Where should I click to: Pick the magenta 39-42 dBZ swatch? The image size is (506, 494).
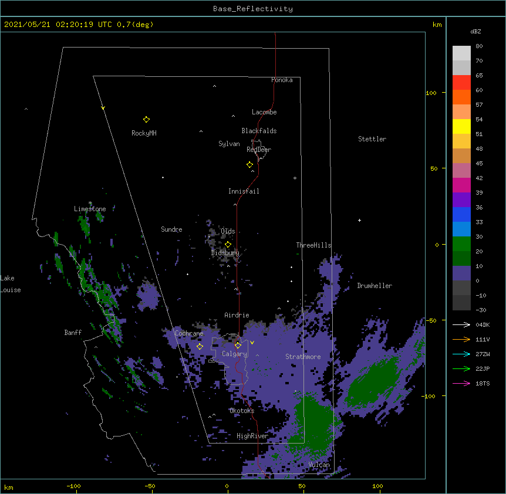pyautogui.click(x=461, y=185)
